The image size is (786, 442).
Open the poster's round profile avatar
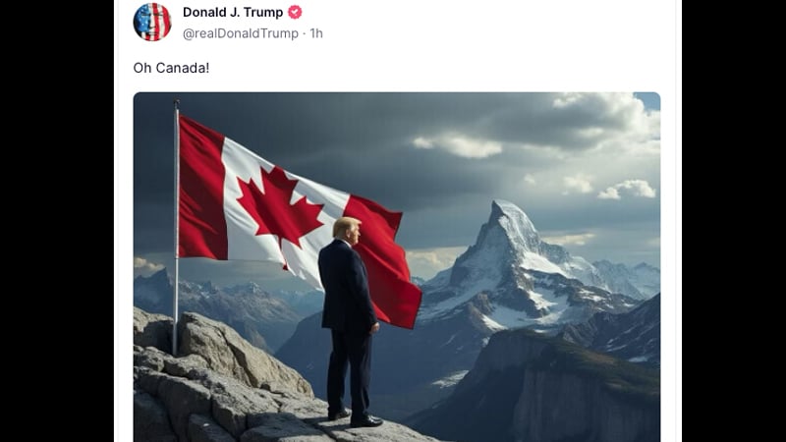click(152, 22)
